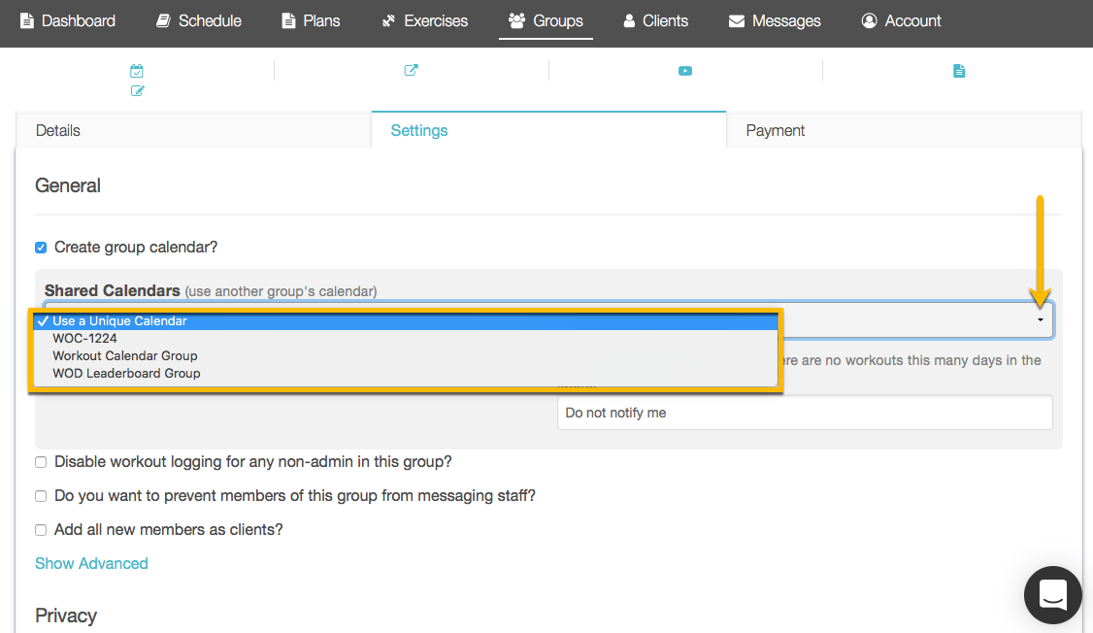Click the document file icon
This screenshot has height=633, width=1093.
(959, 71)
